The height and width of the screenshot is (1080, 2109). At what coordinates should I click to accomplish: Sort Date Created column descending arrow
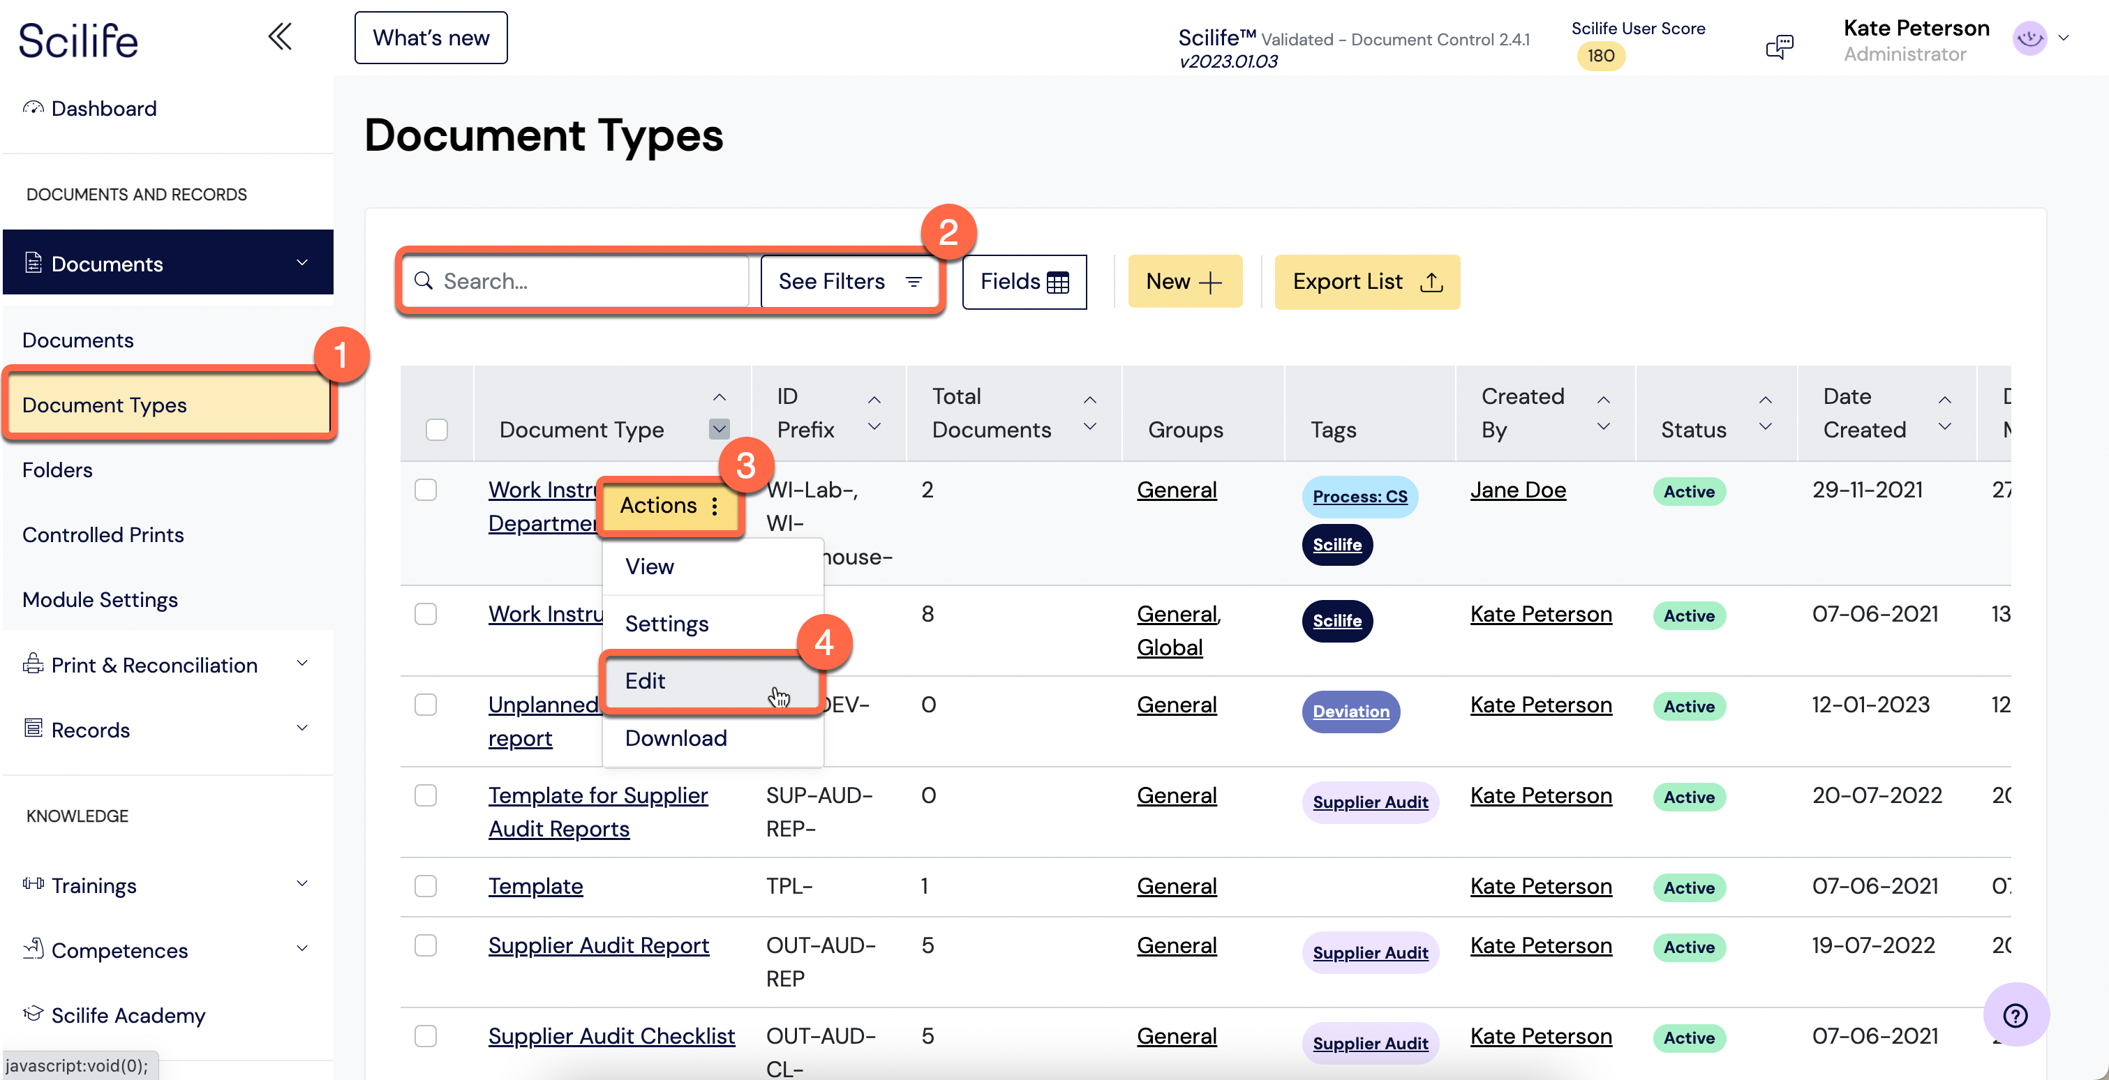tap(1944, 426)
